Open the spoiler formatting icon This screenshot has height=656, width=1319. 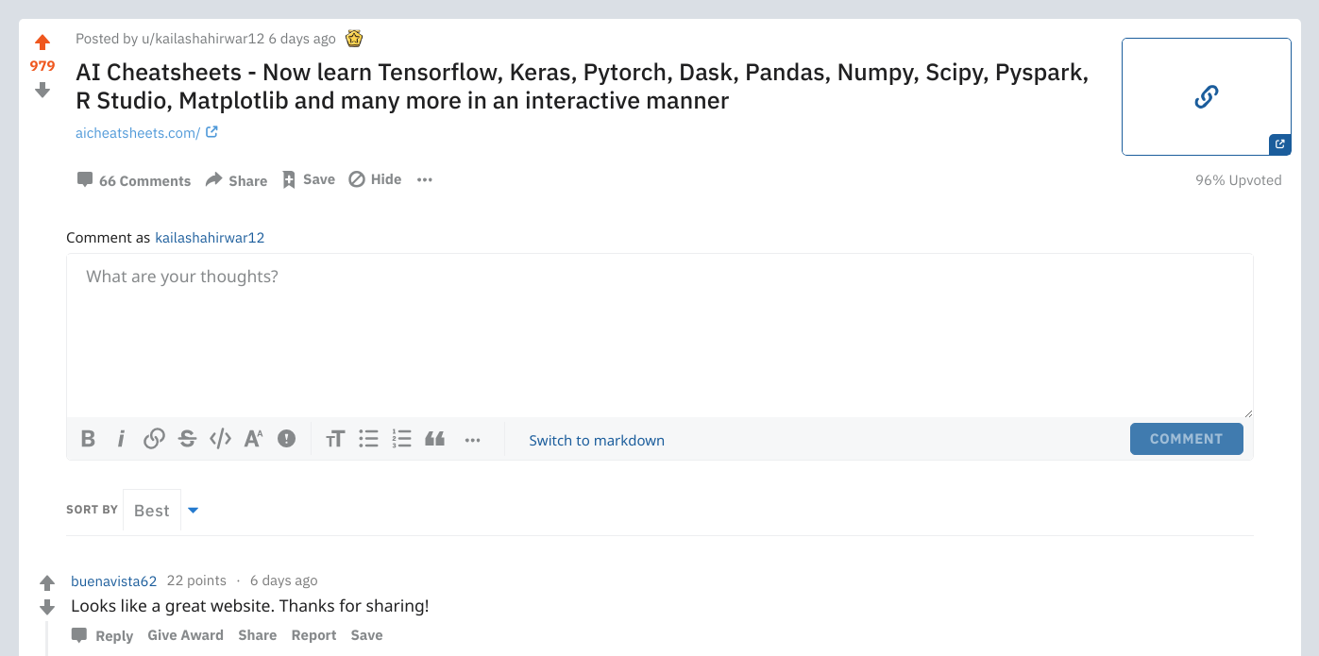point(286,438)
